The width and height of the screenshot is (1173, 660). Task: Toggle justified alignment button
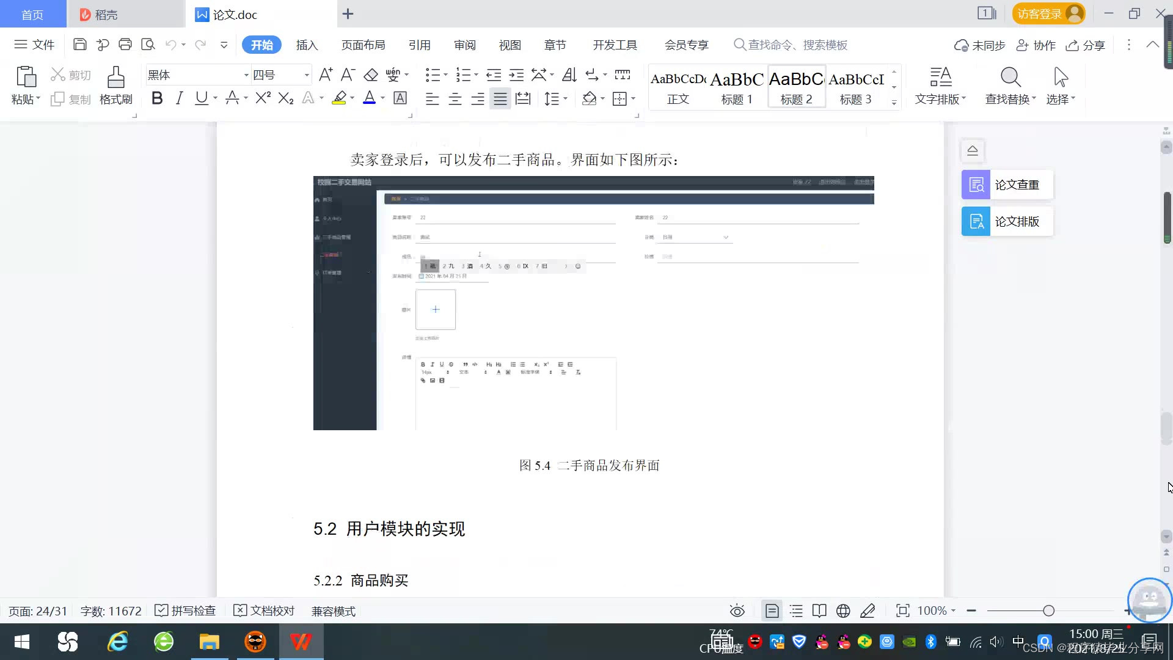tap(500, 99)
